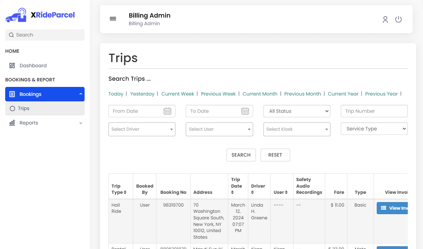Viewport: 423px width, 249px height.
Task: Click the hamburger menu icon
Action: [x=113, y=19]
